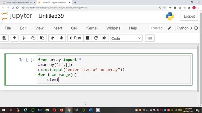
Task: Open the browser extensions puzzle icon
Action: 189,8
